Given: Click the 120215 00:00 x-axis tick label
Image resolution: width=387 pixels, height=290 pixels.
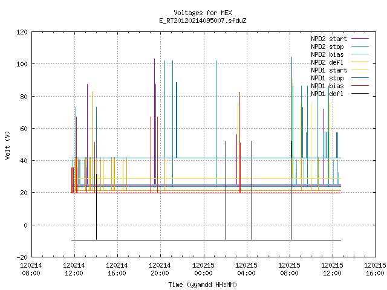Looking at the screenshot, I should 203,269.
